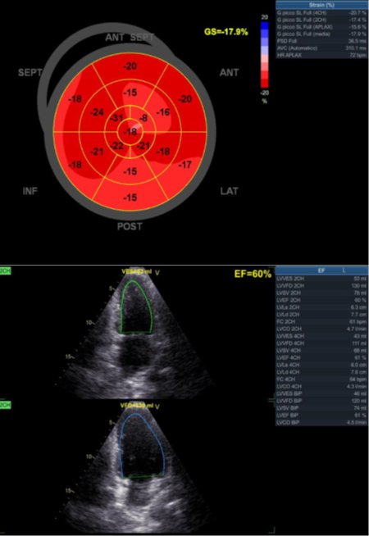The height and width of the screenshot is (536, 369).
Task: Open the Strain (%) panel header
Action: pos(321,5)
